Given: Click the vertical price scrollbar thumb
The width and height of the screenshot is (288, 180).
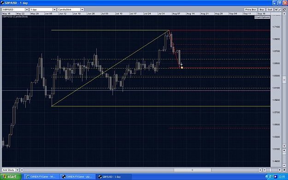Looking at the screenshot, I should (x=284, y=80).
